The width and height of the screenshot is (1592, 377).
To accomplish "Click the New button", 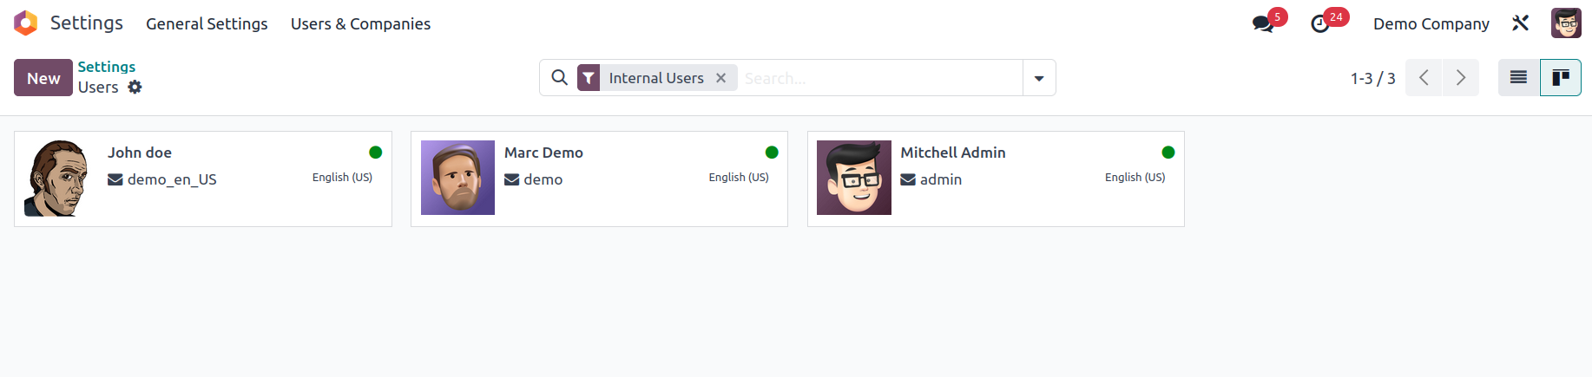I will pos(43,78).
